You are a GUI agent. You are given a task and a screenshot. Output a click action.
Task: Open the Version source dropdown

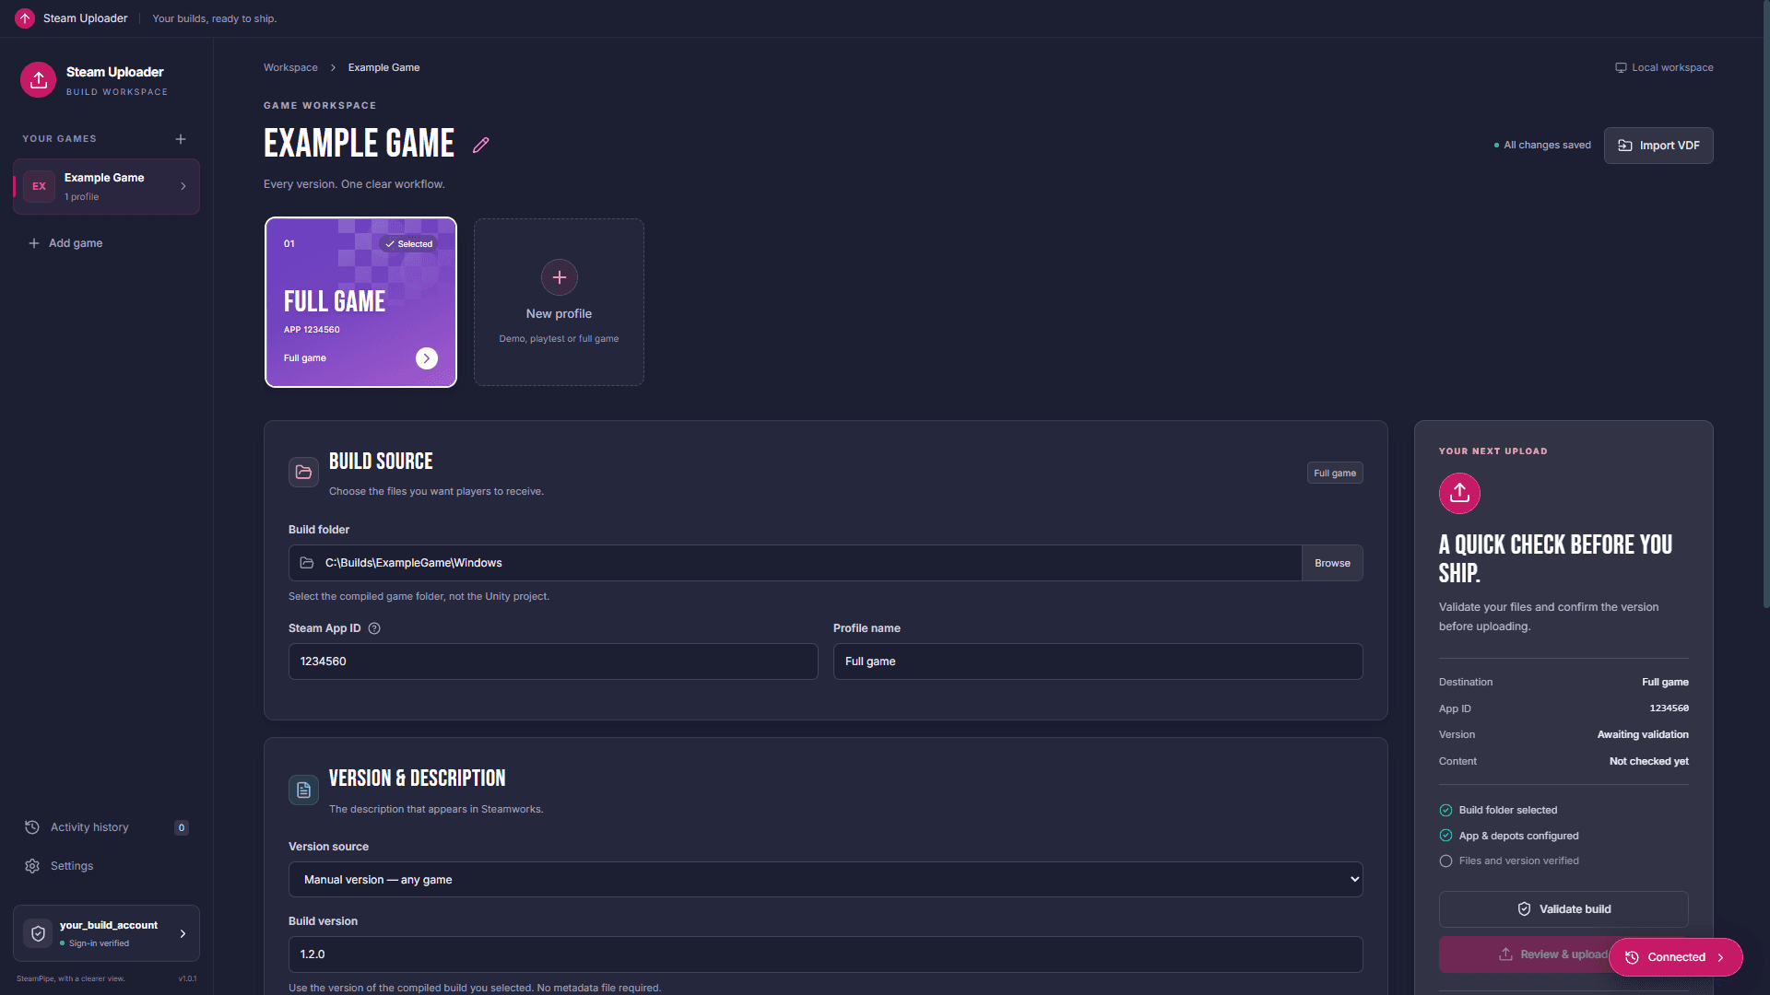pyautogui.click(x=825, y=880)
